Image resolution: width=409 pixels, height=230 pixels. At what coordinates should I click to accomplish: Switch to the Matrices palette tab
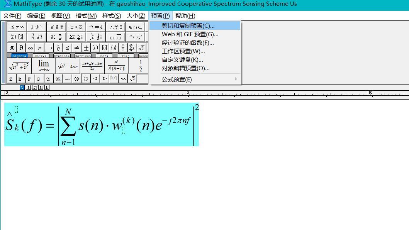tap(82, 56)
